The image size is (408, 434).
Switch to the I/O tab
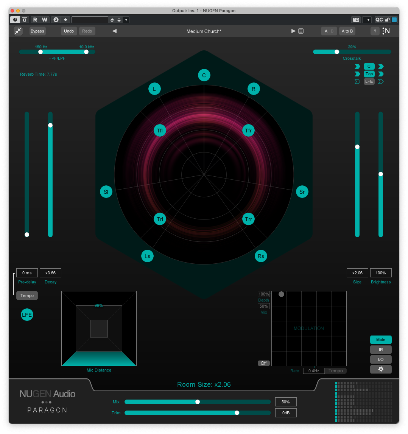381,359
